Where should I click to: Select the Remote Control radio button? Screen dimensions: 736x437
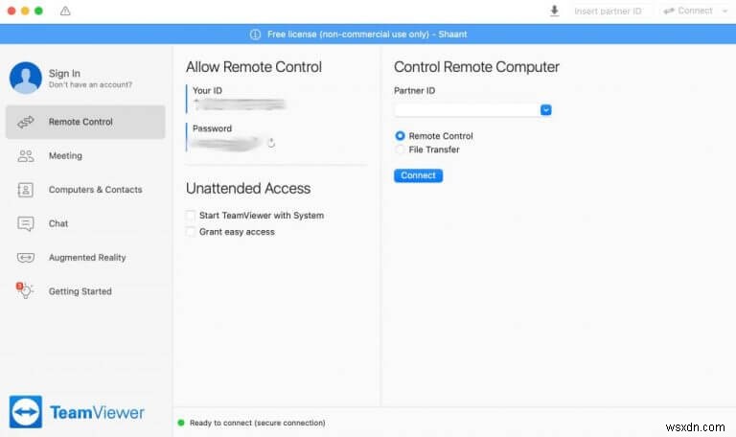(400, 136)
